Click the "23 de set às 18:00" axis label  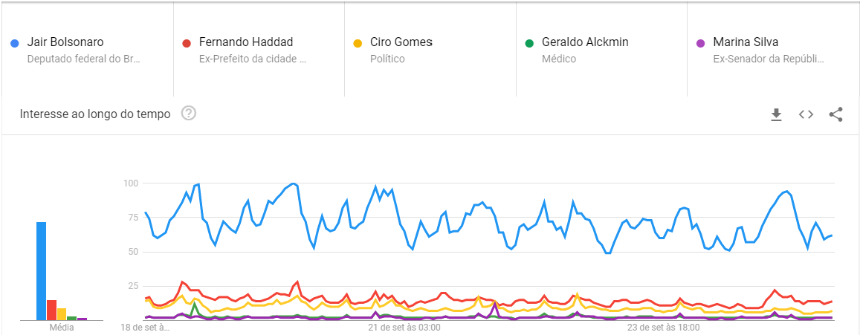pyautogui.click(x=664, y=327)
